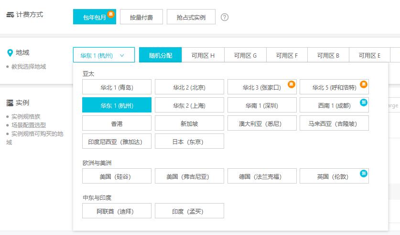The image size is (400, 235).
Task: Choose region 德国 (法兰克福)
Action: coord(262,176)
